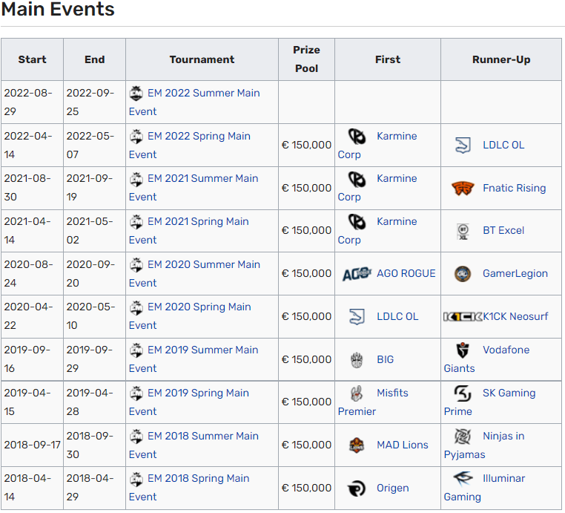565x513 pixels.
Task: Click the AGO ROGUE team logo
Action: [357, 274]
